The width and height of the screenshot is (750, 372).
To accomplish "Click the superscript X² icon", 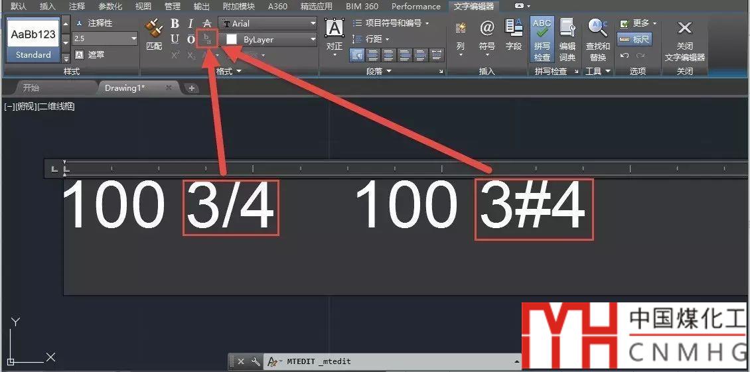I will 175,56.
